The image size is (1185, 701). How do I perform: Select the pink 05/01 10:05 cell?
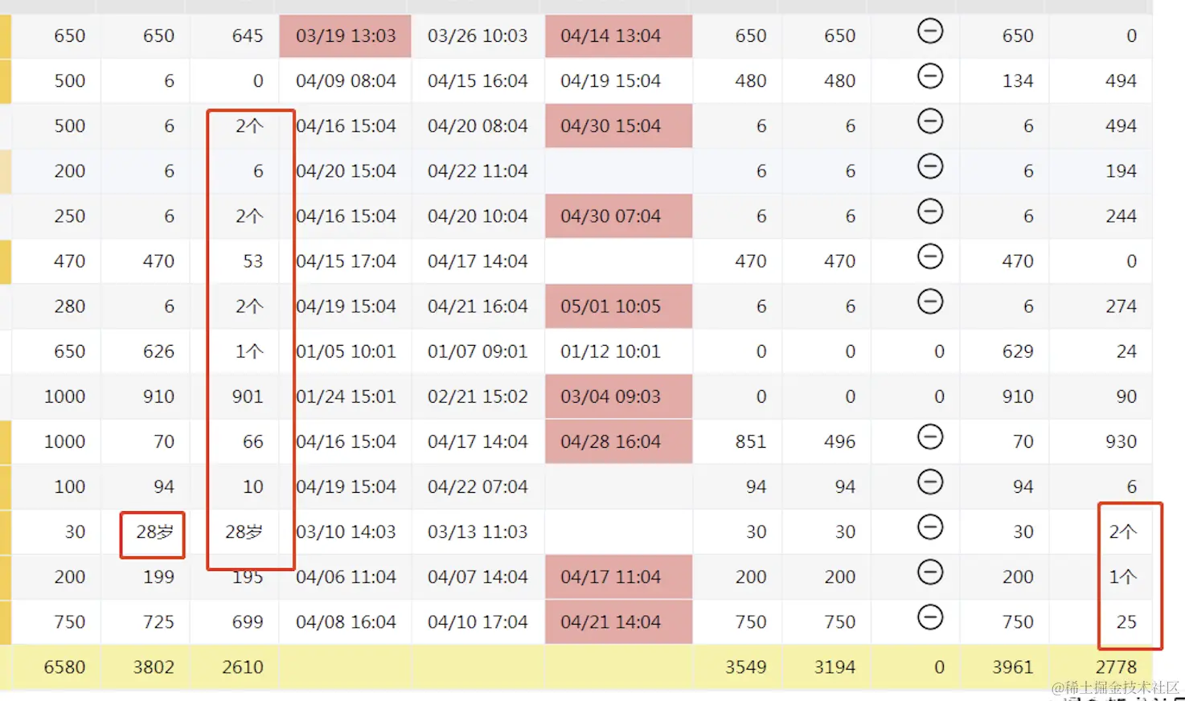pyautogui.click(x=618, y=306)
